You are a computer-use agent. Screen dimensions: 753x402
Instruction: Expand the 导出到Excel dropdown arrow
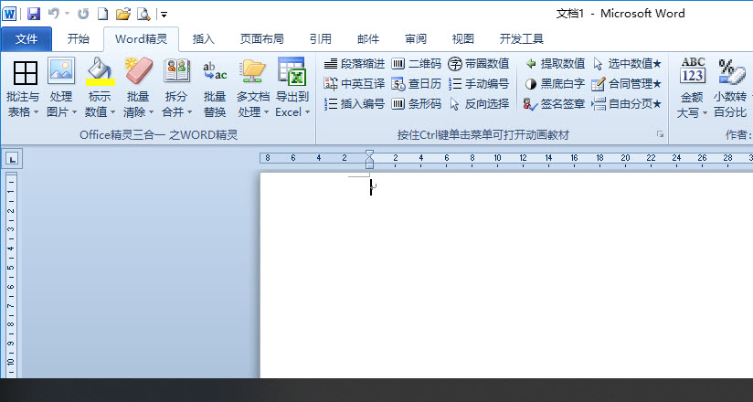point(307,113)
